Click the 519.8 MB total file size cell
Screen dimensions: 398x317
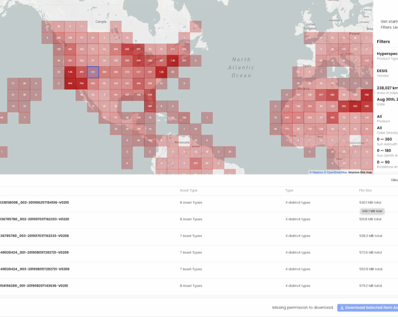point(370,219)
